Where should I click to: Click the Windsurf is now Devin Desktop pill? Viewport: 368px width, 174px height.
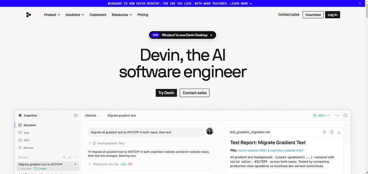182,35
